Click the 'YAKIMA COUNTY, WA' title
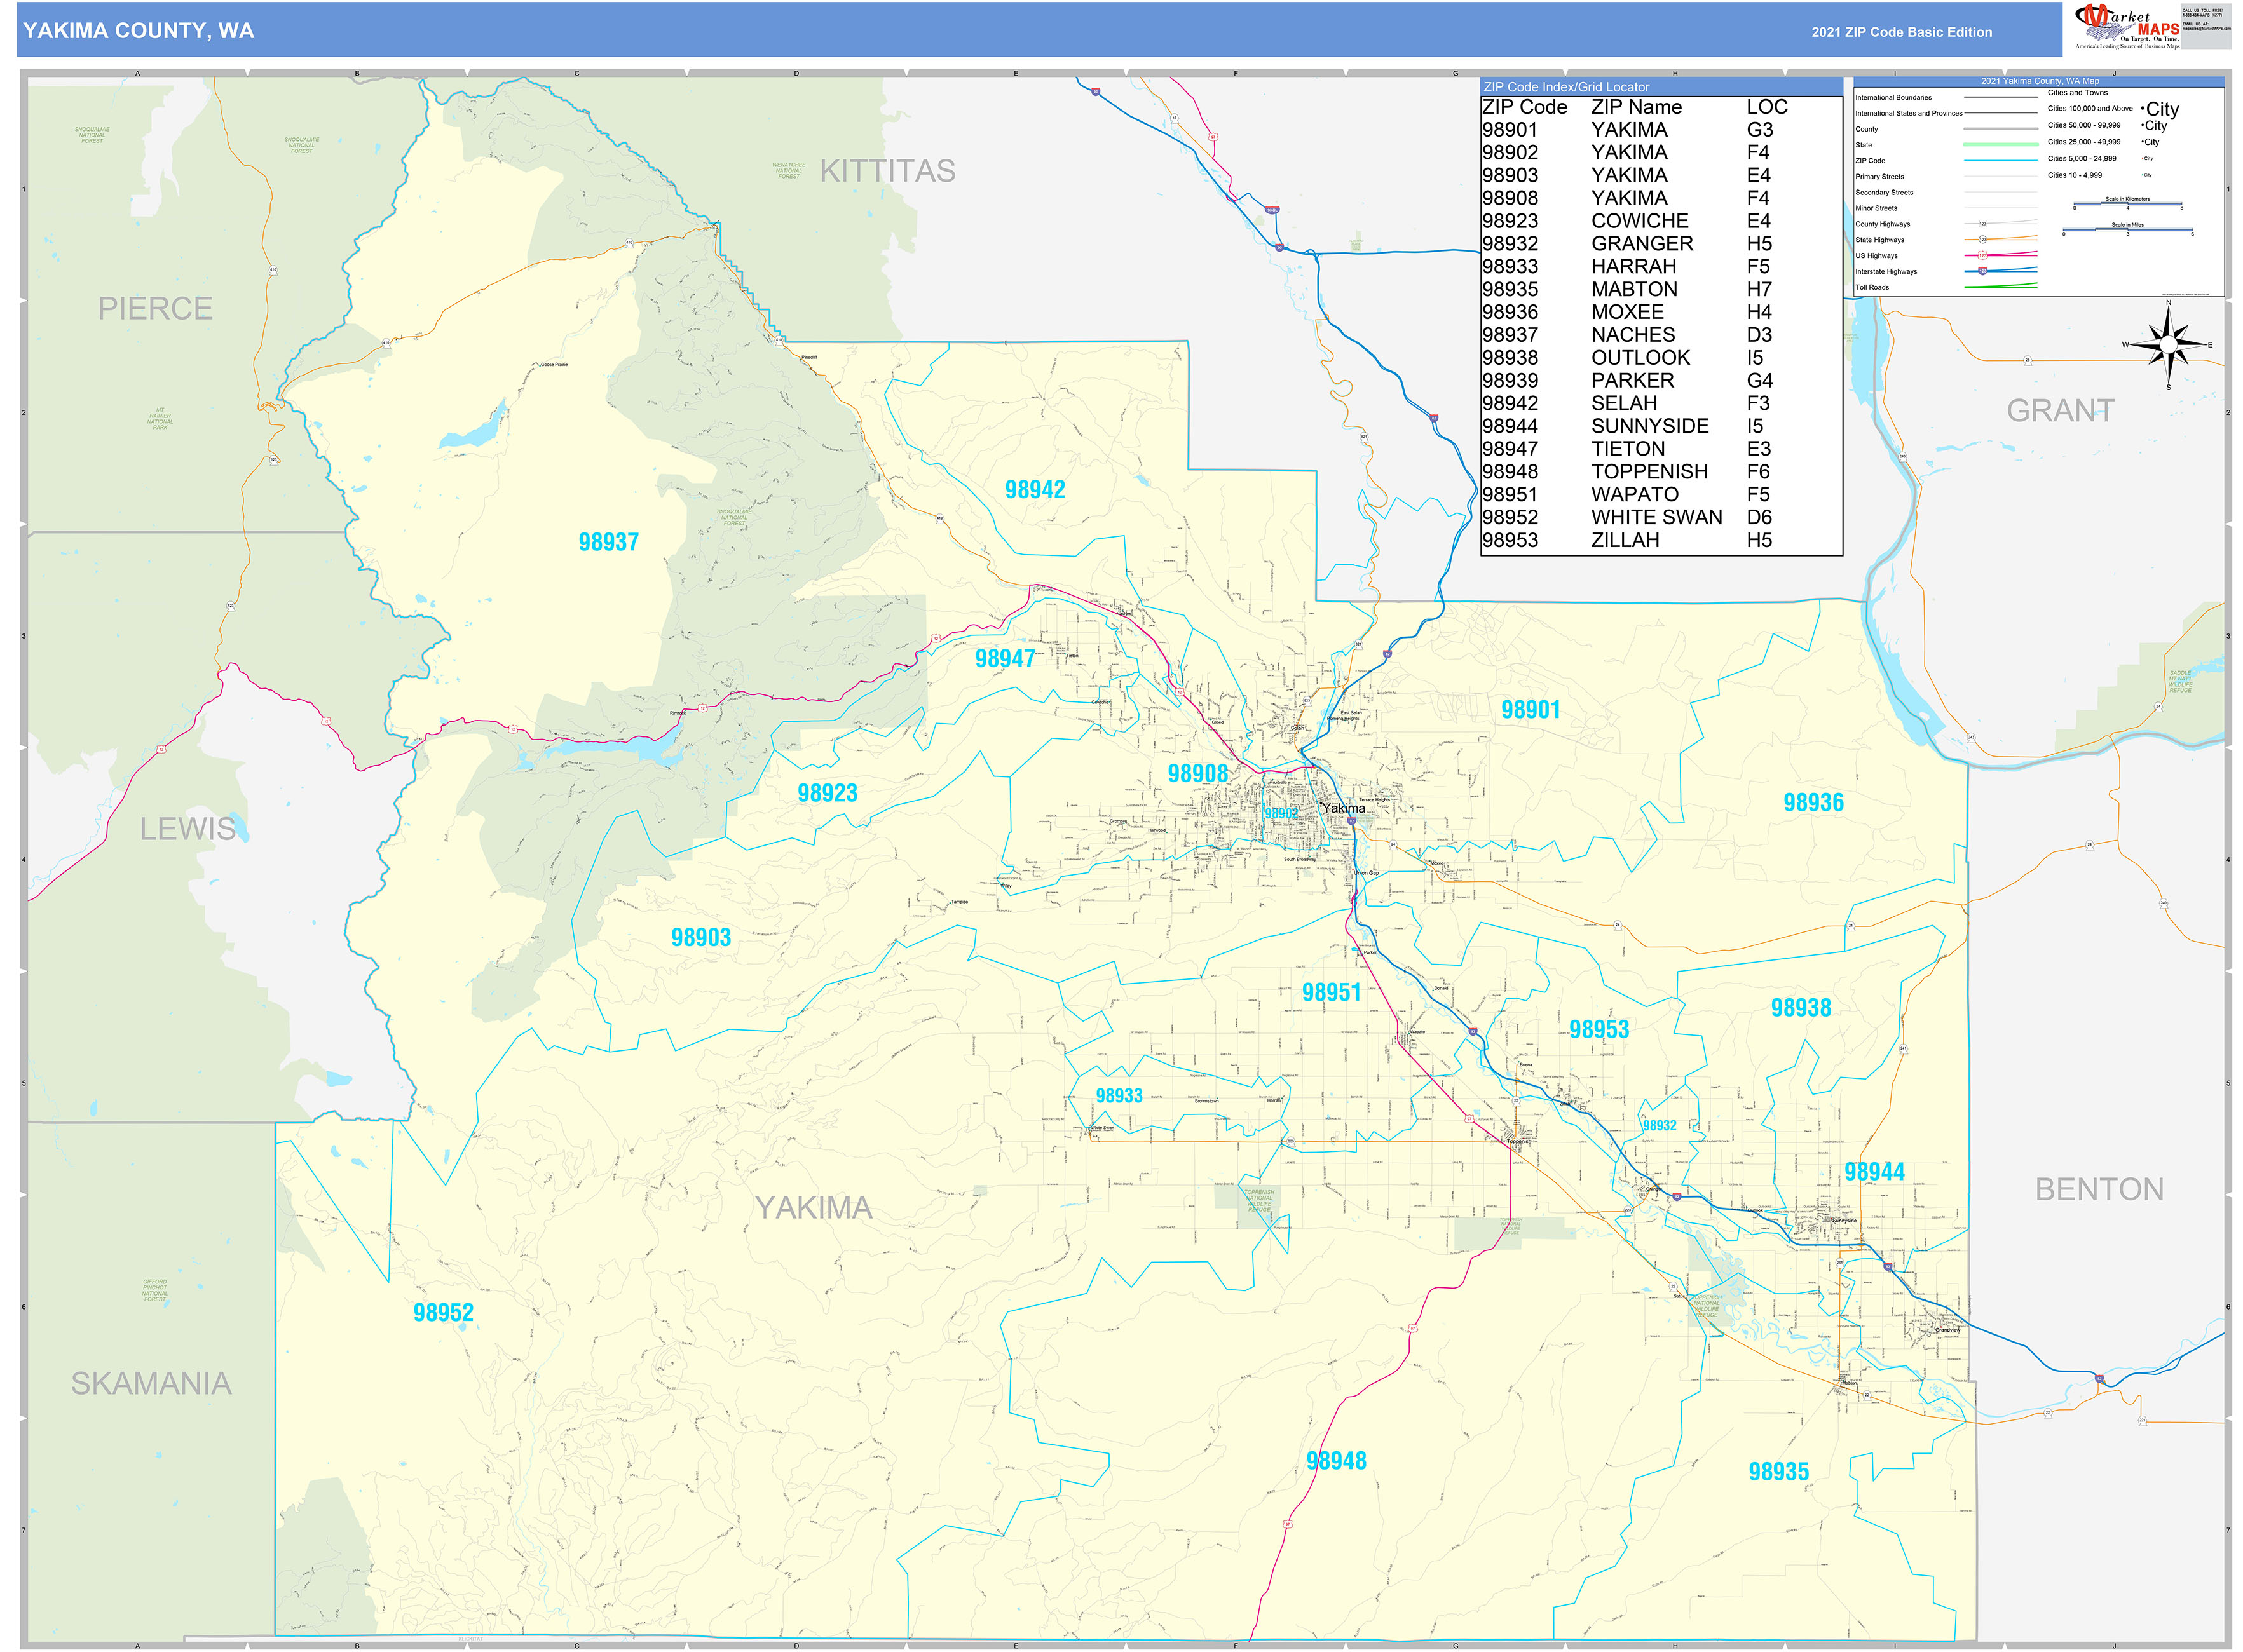The image size is (2243, 1652). [138, 31]
